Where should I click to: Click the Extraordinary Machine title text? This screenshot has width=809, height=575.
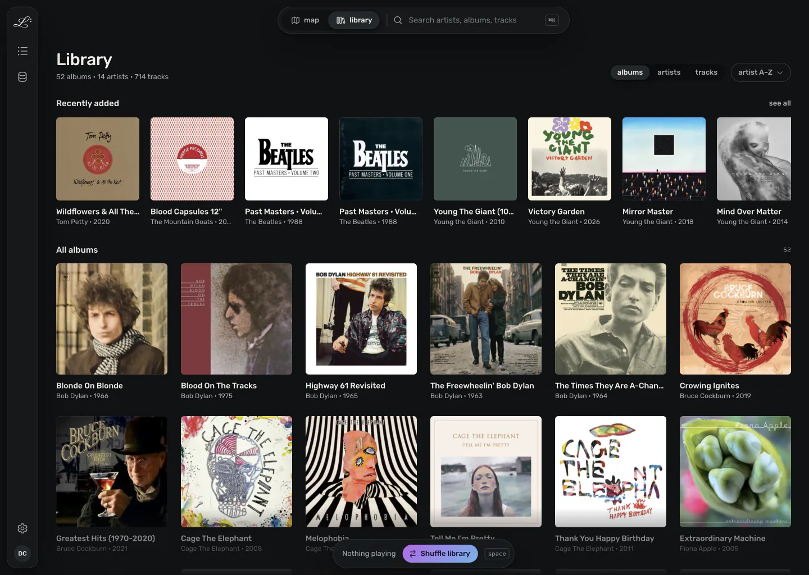coord(722,539)
